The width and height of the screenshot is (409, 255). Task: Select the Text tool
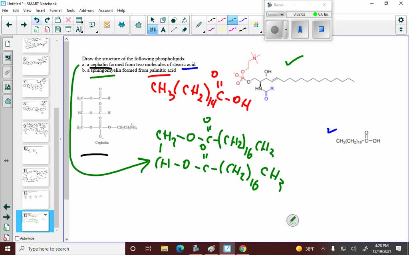point(163,29)
